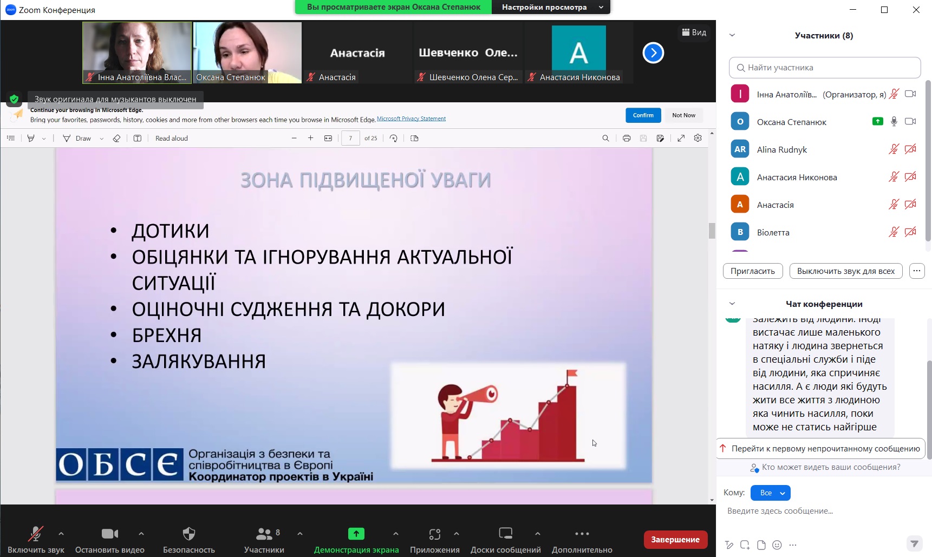Select the highlight tool in PDF toolbar
The image size is (932, 557).
click(31, 138)
